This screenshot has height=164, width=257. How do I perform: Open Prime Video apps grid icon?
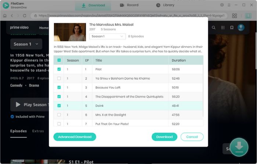(223, 28)
